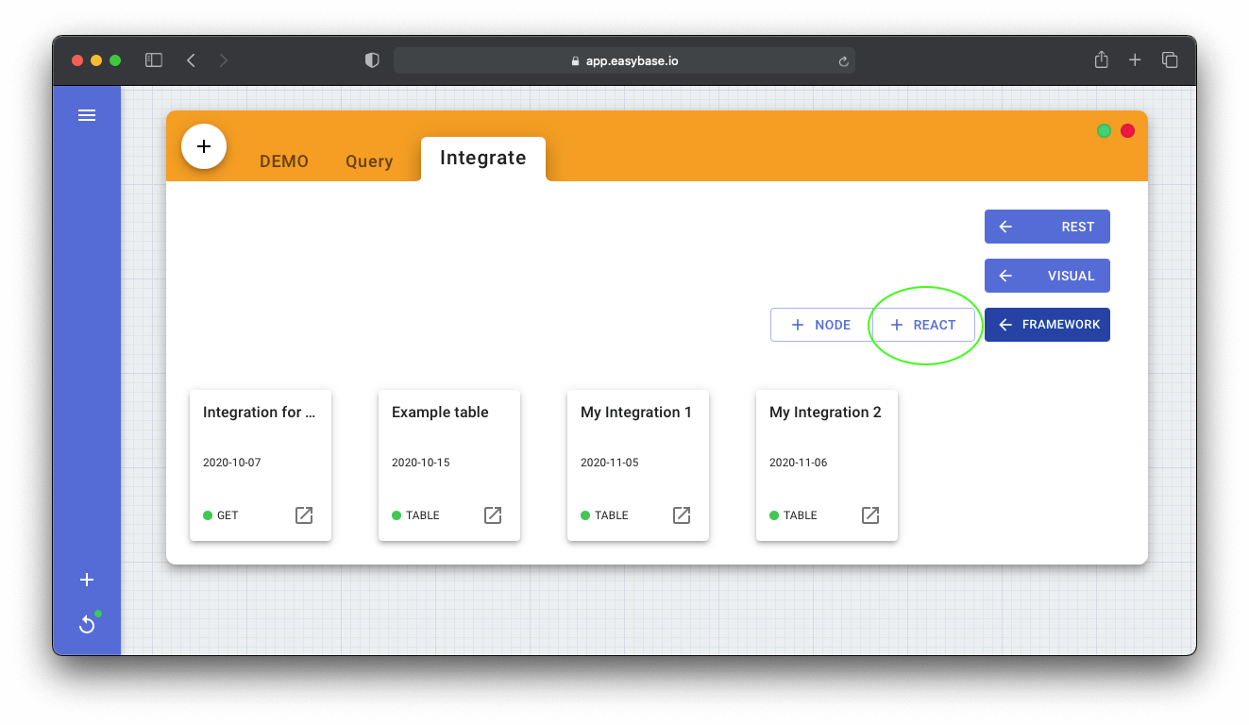Click the plus icon at the sidebar bottom
This screenshot has height=725, width=1249.
coord(87,580)
